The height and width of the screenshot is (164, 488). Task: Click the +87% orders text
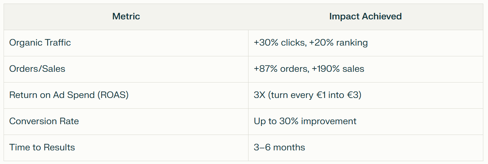pyautogui.click(x=280, y=69)
